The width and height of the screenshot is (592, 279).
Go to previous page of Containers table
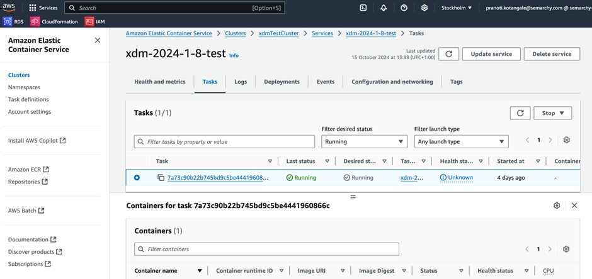(527, 249)
